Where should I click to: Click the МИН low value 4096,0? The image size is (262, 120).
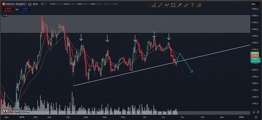tap(86, 4)
